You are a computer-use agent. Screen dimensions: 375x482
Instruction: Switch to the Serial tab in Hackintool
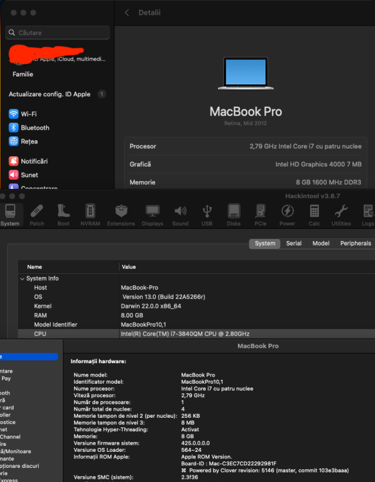point(294,244)
